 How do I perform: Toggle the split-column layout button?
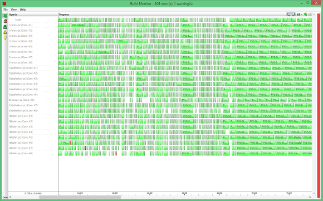pos(289,14)
